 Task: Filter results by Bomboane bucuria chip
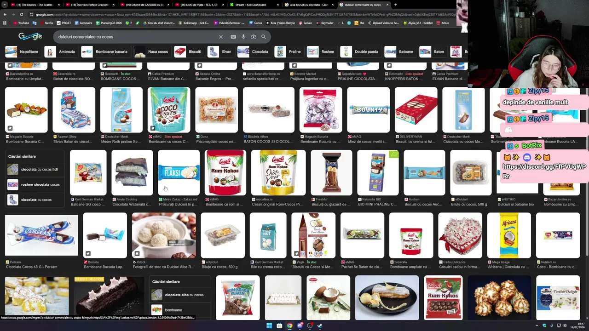point(105,51)
